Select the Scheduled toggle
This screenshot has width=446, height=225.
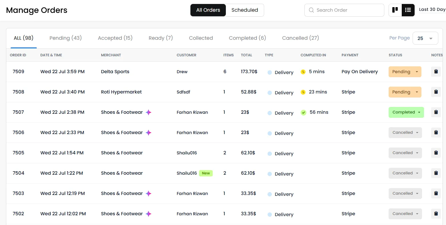click(x=245, y=10)
